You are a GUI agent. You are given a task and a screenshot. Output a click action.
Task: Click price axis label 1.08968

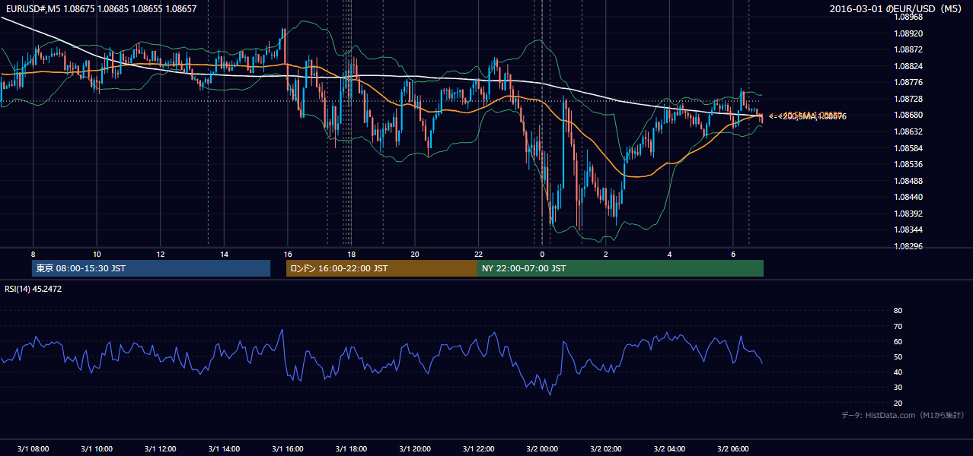coord(908,17)
